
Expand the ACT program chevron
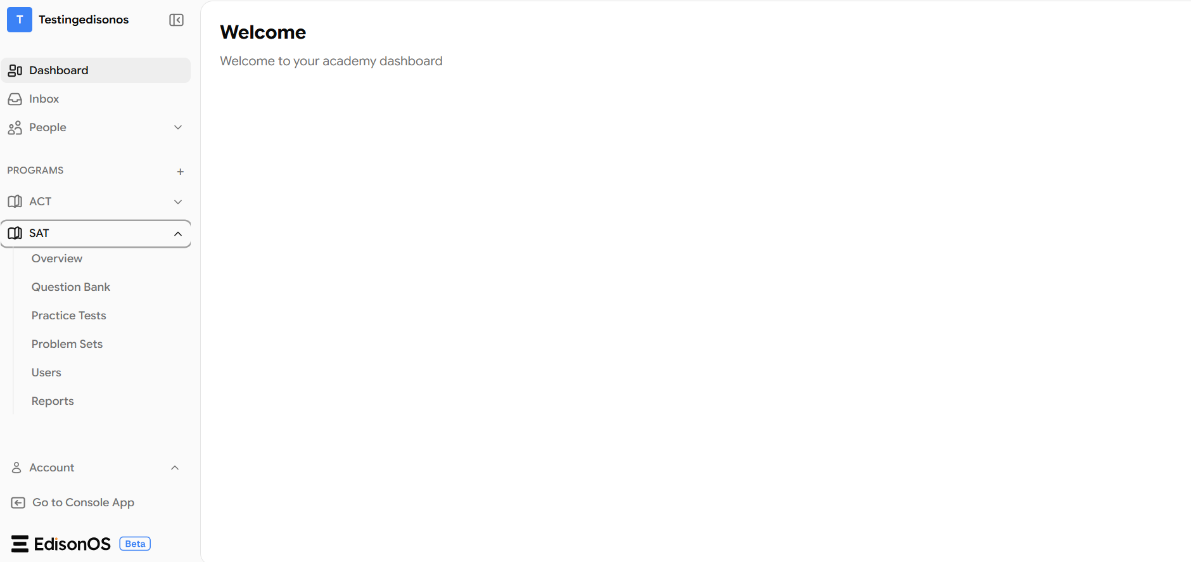pyautogui.click(x=178, y=201)
